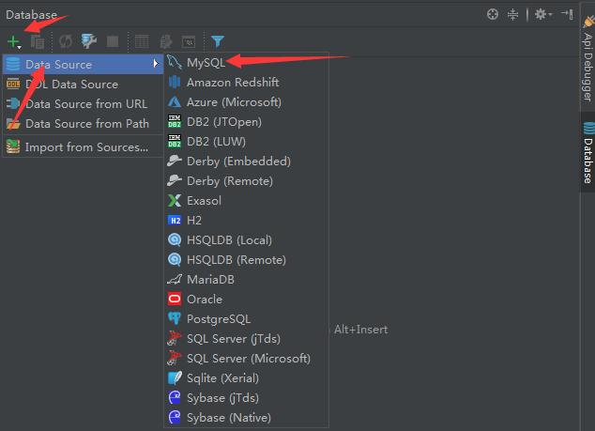Image resolution: width=595 pixels, height=431 pixels.
Task: Select H2 data source
Action: [246, 221]
